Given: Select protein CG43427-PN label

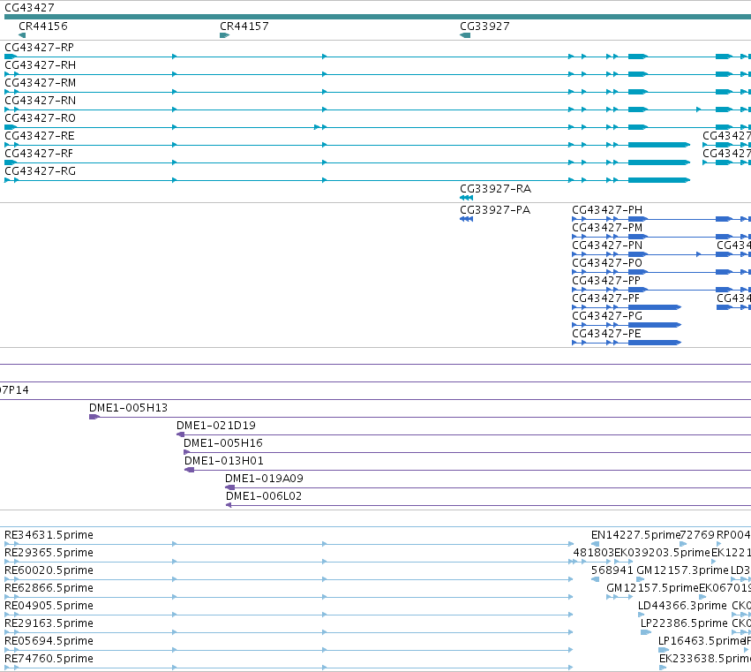Looking at the screenshot, I should tap(607, 245).
